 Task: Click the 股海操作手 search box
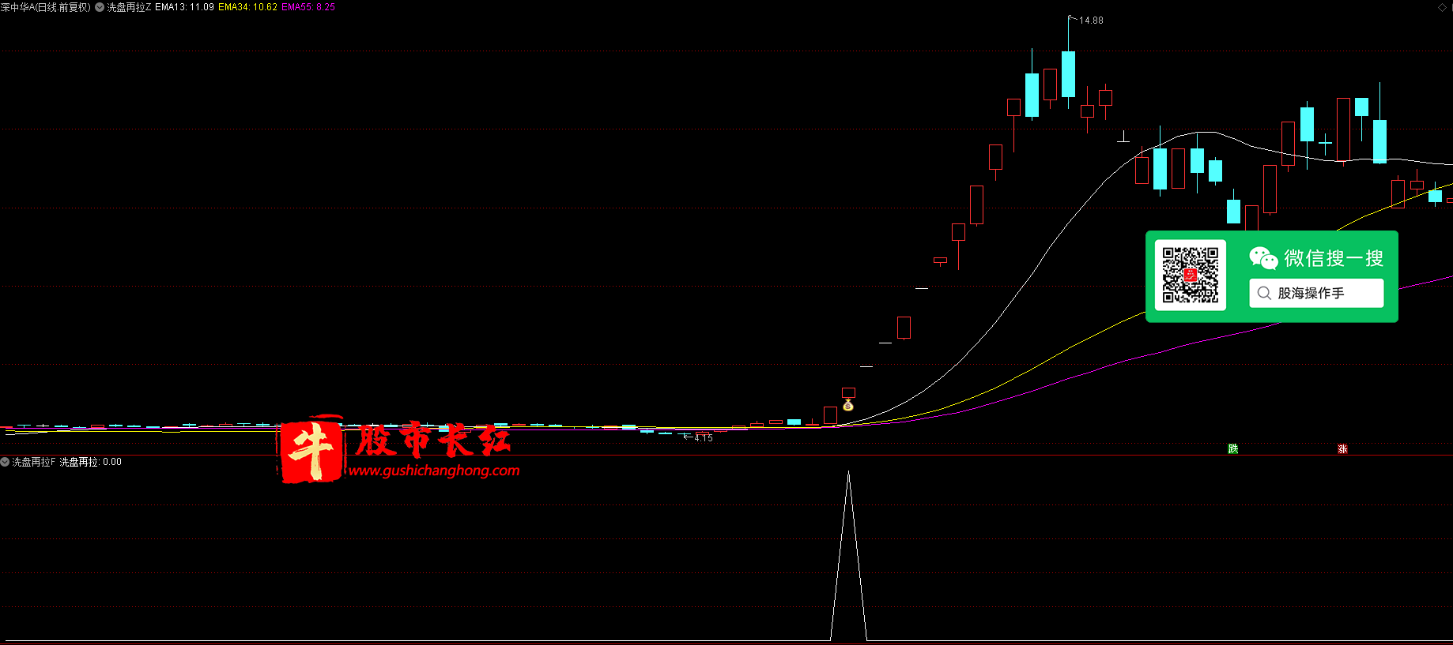click(x=1316, y=293)
